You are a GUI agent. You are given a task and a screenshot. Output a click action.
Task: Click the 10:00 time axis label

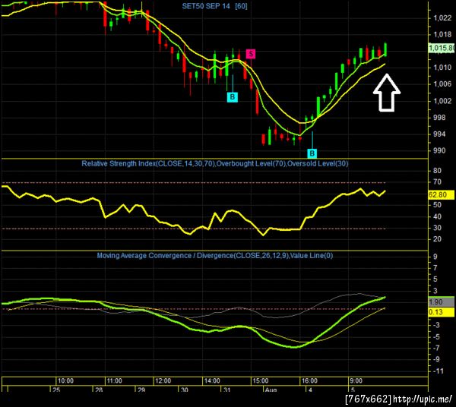[65, 381]
